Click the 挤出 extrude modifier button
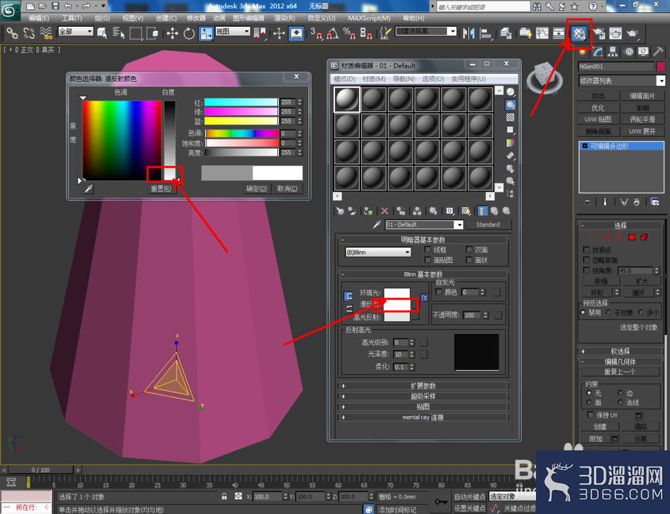 [x=598, y=96]
